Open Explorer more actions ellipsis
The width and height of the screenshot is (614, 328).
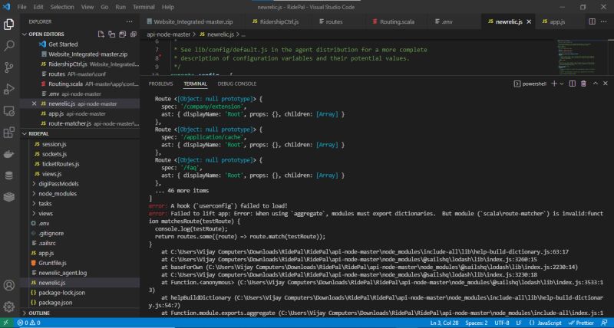coord(129,22)
